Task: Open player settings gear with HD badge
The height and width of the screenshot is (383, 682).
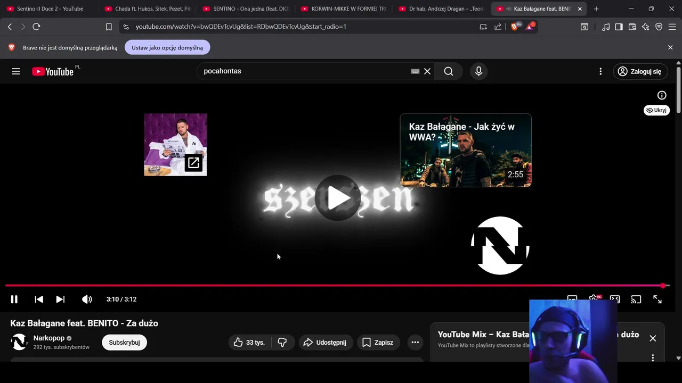Action: click(594, 298)
